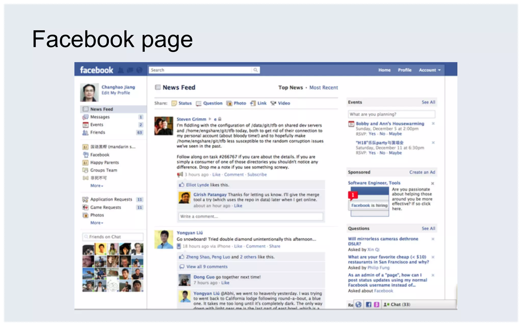The width and height of the screenshot is (522, 326).
Task: Click privacy lock icon on Steven Grimm post
Action: coord(220,119)
